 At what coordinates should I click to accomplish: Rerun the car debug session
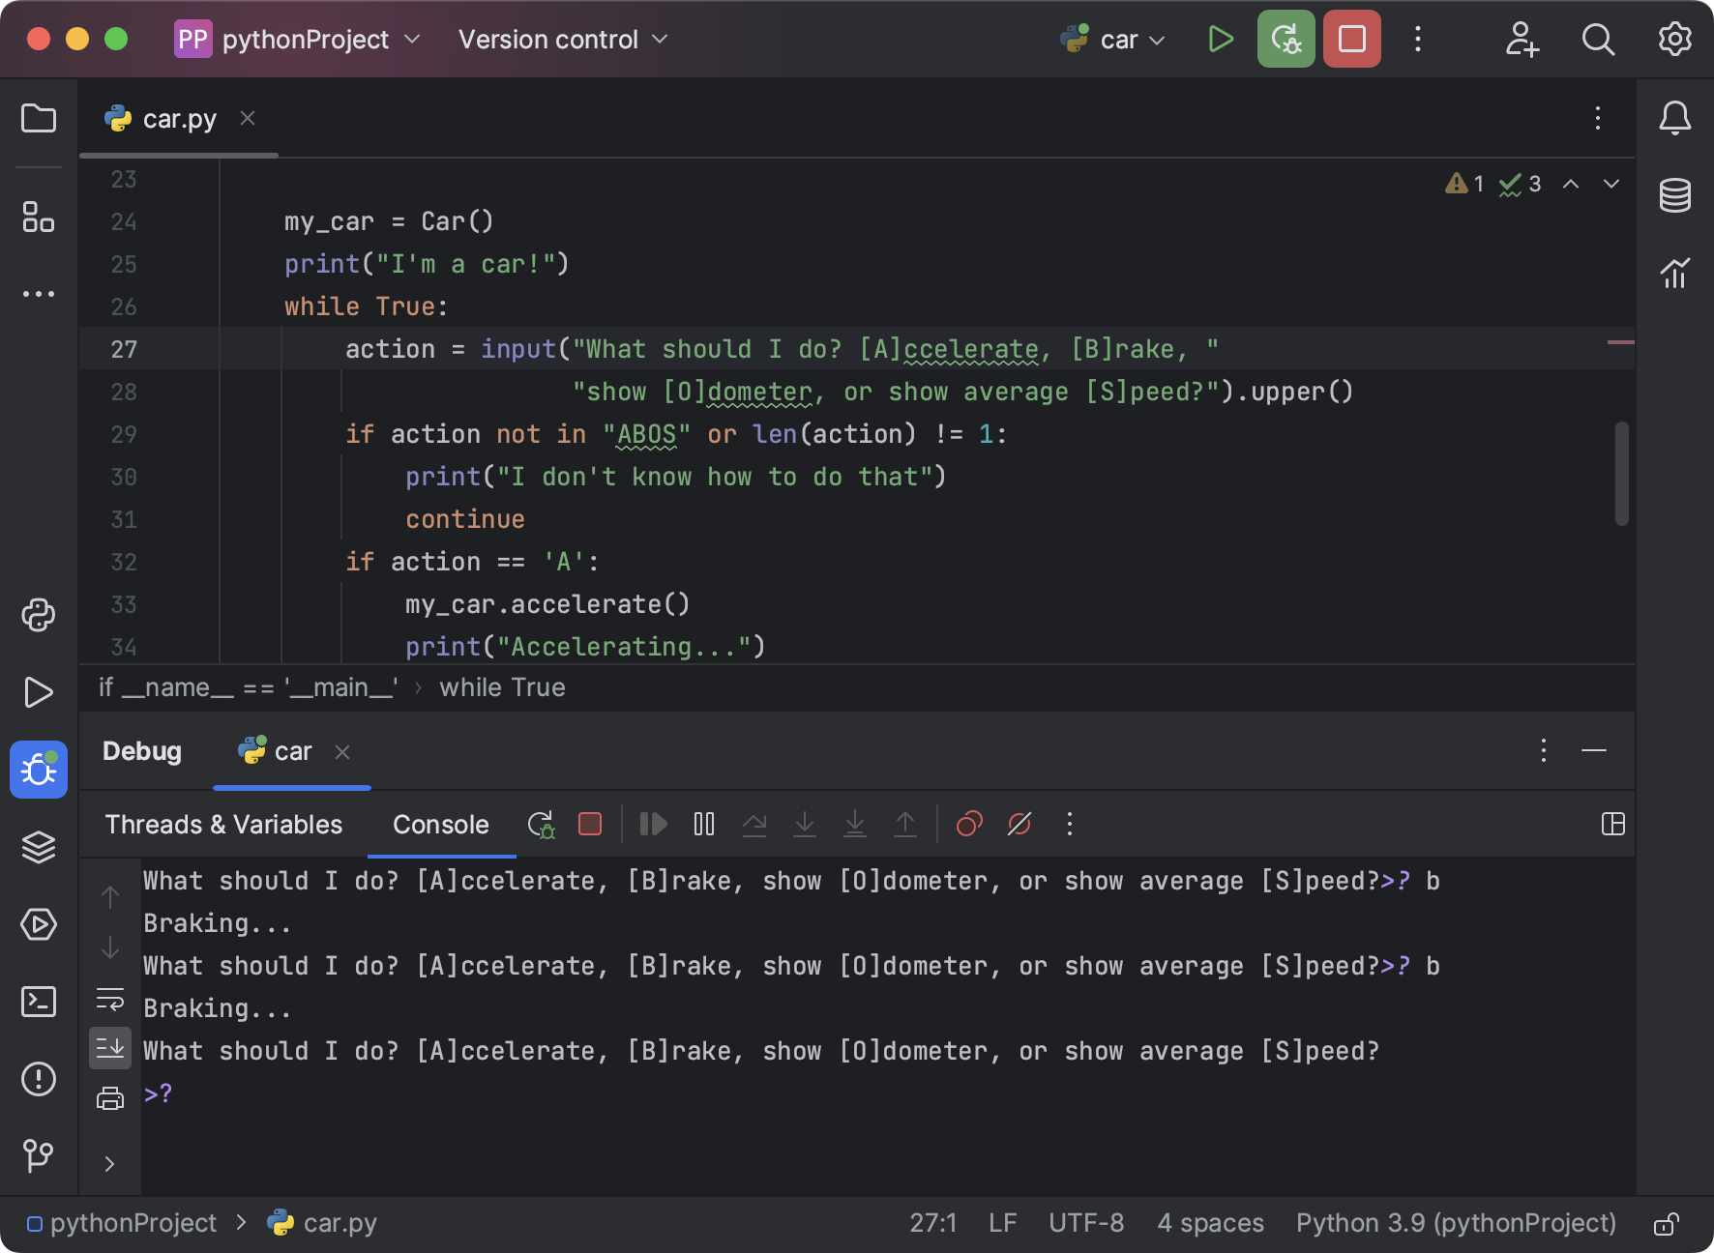coord(542,824)
